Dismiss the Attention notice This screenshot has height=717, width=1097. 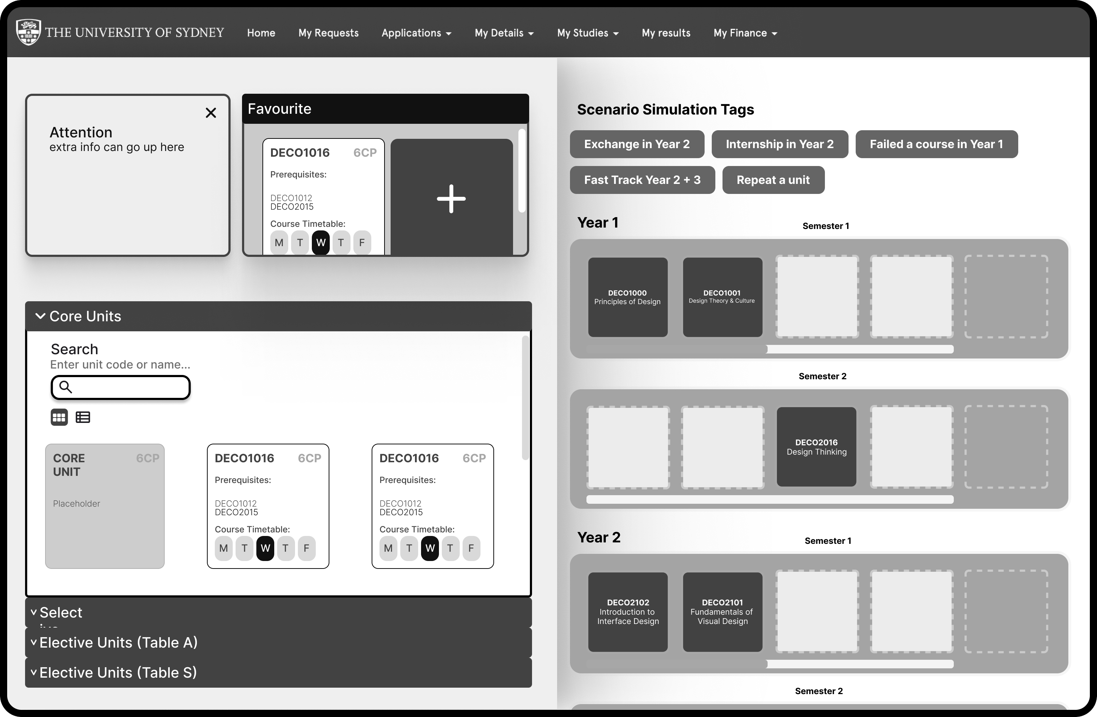pyautogui.click(x=211, y=112)
